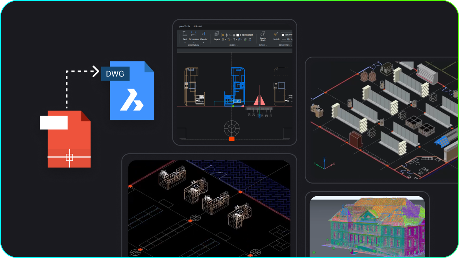Image resolution: width=459 pixels, height=258 pixels.
Task: Switch to the AI Assist tab
Action: coord(198,26)
